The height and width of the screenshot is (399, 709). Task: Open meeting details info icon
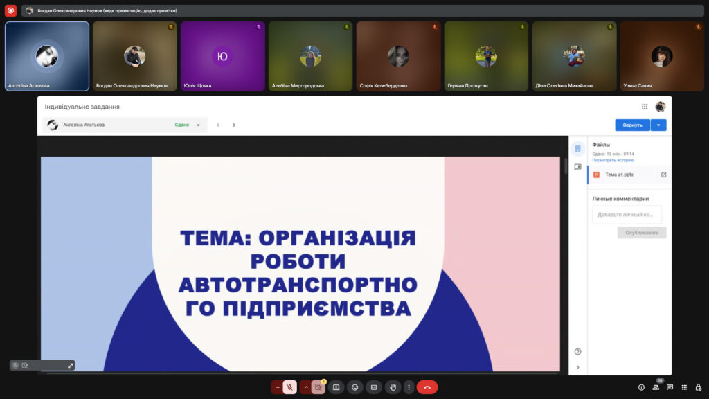click(x=641, y=387)
